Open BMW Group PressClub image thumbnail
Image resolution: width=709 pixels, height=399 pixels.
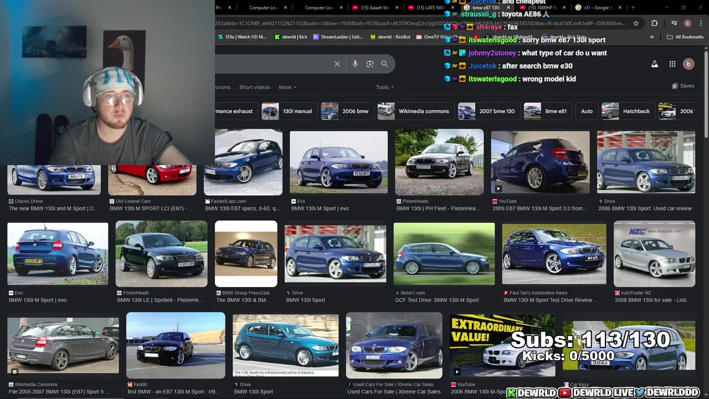[x=246, y=253]
